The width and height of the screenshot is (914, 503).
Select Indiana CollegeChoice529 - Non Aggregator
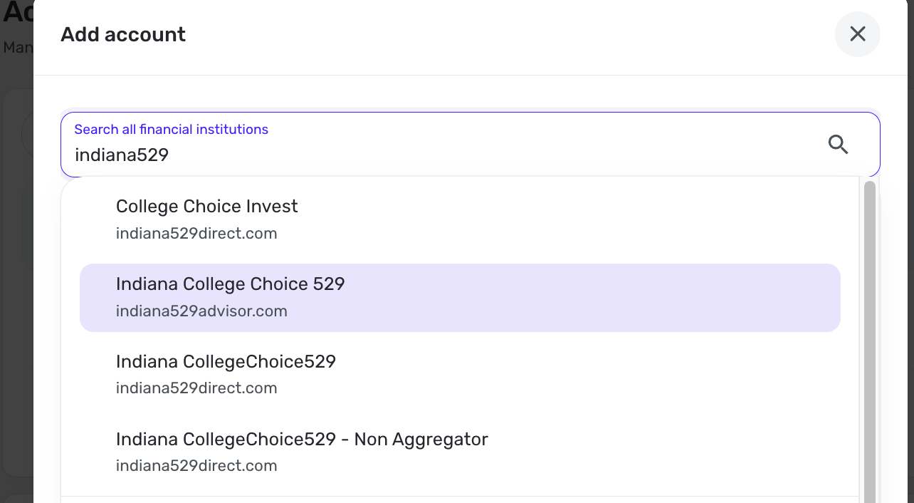[x=460, y=452]
